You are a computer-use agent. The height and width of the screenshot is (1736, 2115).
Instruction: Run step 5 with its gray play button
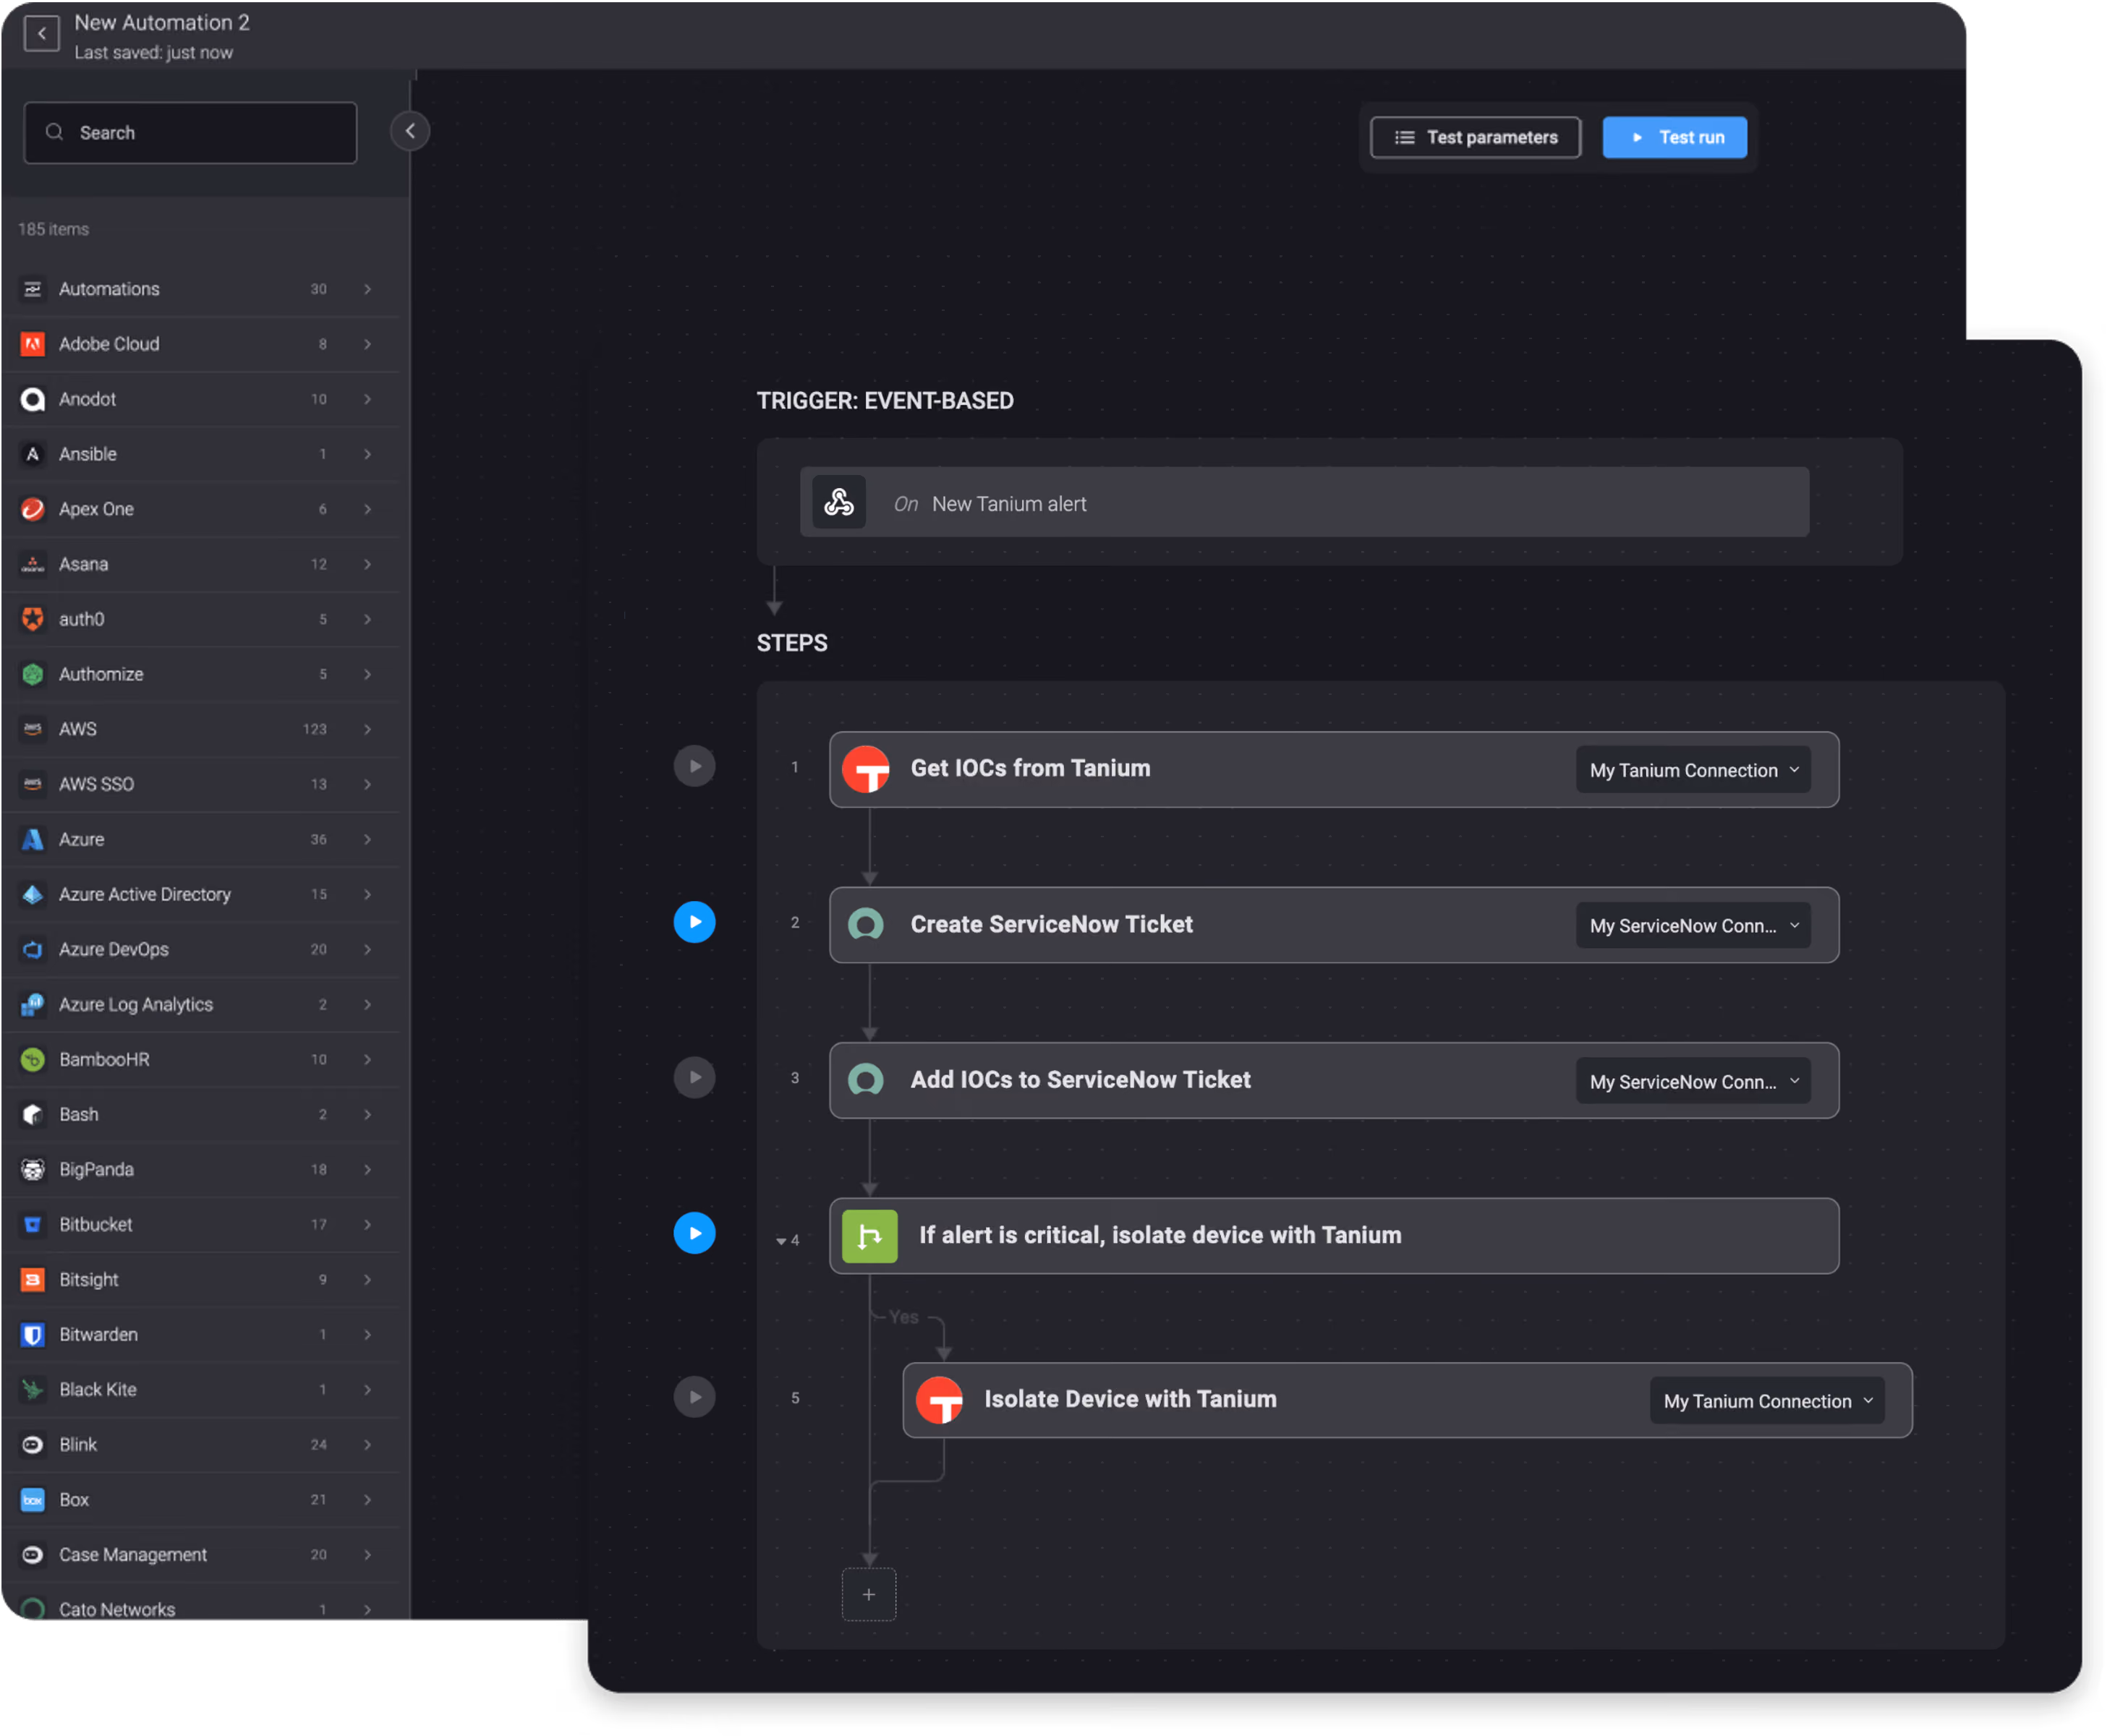[694, 1398]
